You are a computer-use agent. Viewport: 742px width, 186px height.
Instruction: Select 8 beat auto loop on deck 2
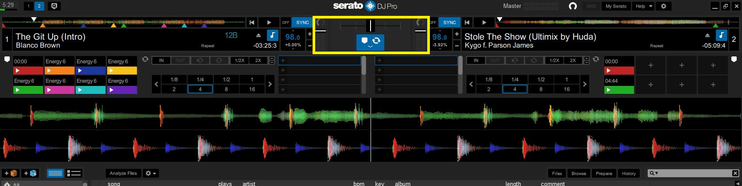[x=541, y=89]
